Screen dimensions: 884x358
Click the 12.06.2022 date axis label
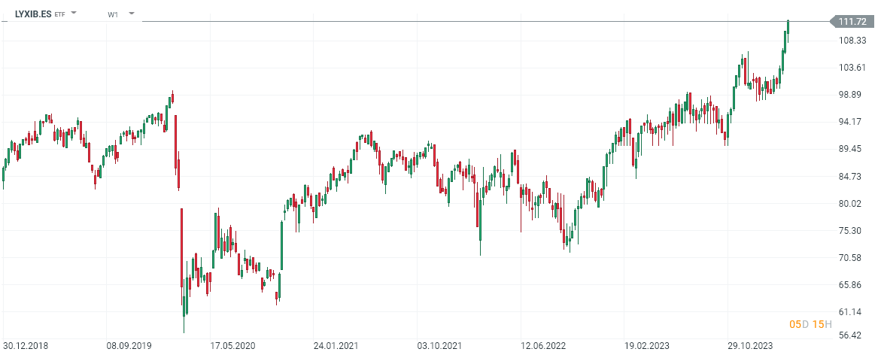[543, 347]
